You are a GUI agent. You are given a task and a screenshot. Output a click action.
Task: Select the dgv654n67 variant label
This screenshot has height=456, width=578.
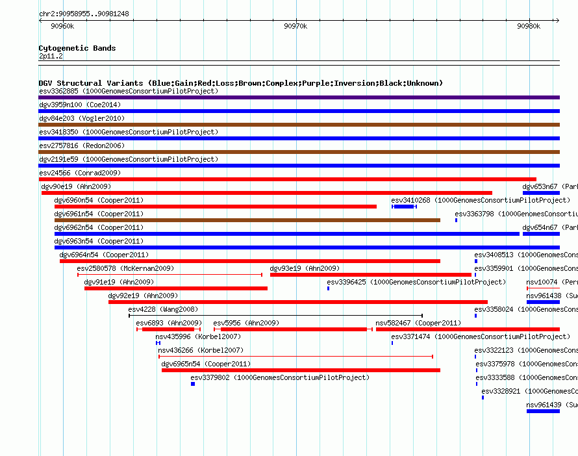click(x=550, y=227)
